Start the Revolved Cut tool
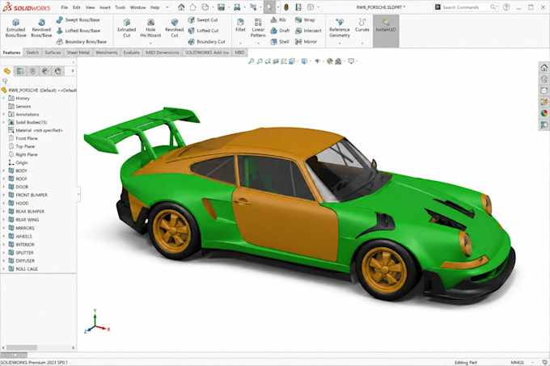The height and width of the screenshot is (366, 550). pyautogui.click(x=175, y=28)
